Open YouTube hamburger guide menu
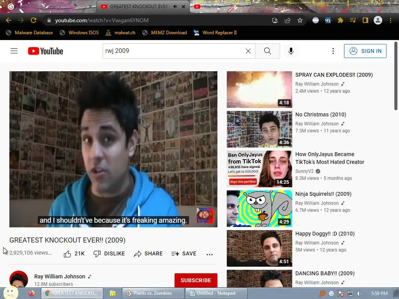Screen dimensions: 399x299 pyautogui.click(x=14, y=51)
